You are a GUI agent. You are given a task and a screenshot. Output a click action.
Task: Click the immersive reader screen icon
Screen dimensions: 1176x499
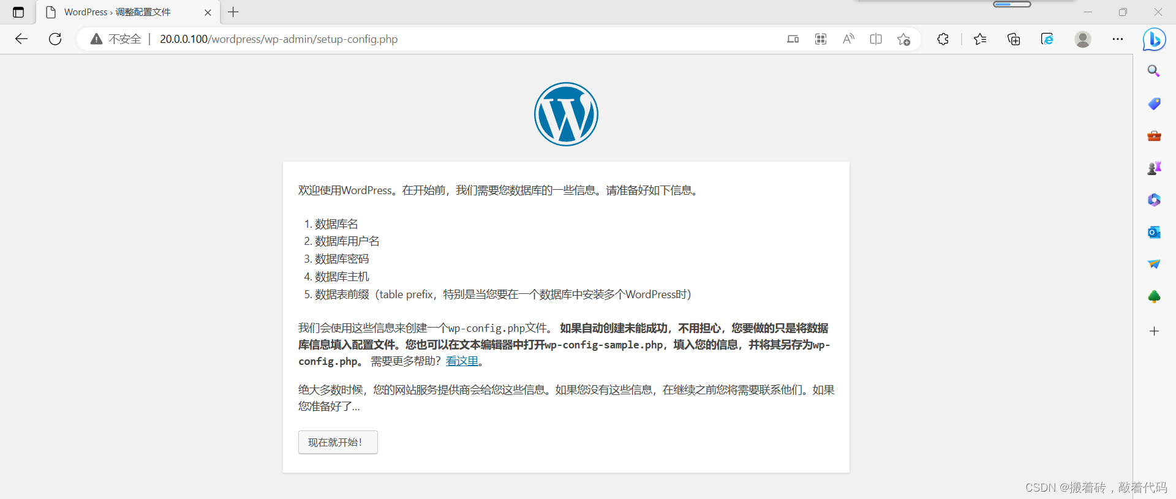click(793, 39)
